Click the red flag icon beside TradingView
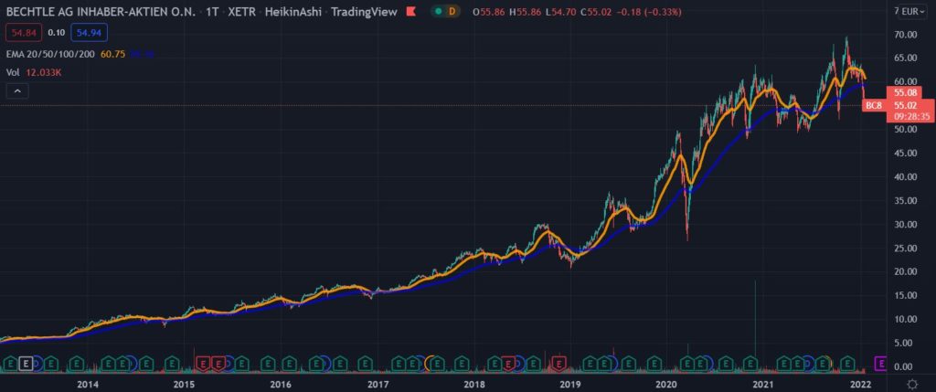This screenshot has height=392, width=936. (x=410, y=12)
